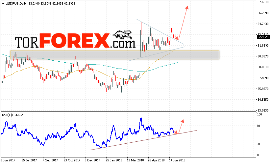The image size is (270, 164).
Task: Click the 53.0830 price scale label
Action: (x=263, y=110)
